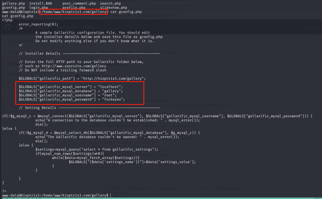This screenshot has height=199, width=322.
Task: Click the opening <?php tag line
Action: point(7,20)
